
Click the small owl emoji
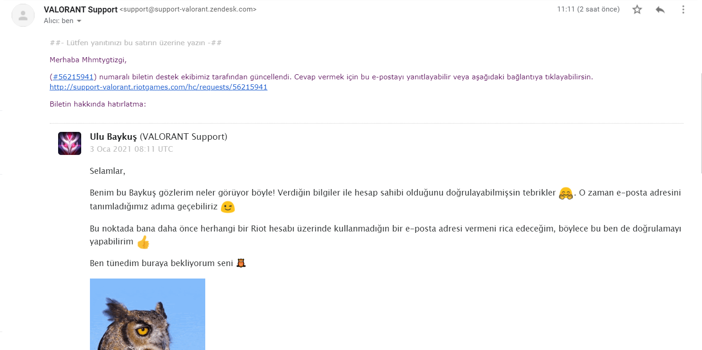(x=241, y=263)
